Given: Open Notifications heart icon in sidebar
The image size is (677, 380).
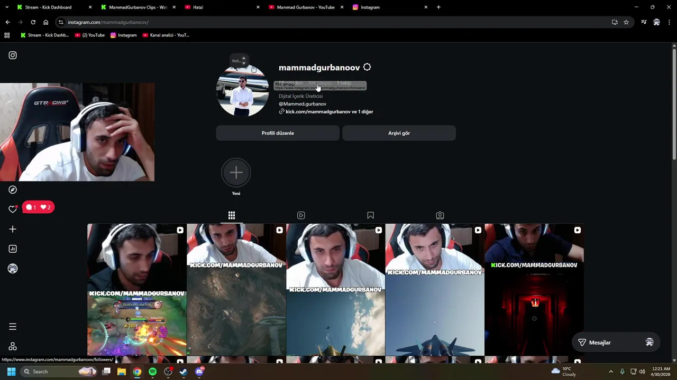Looking at the screenshot, I should (x=13, y=209).
